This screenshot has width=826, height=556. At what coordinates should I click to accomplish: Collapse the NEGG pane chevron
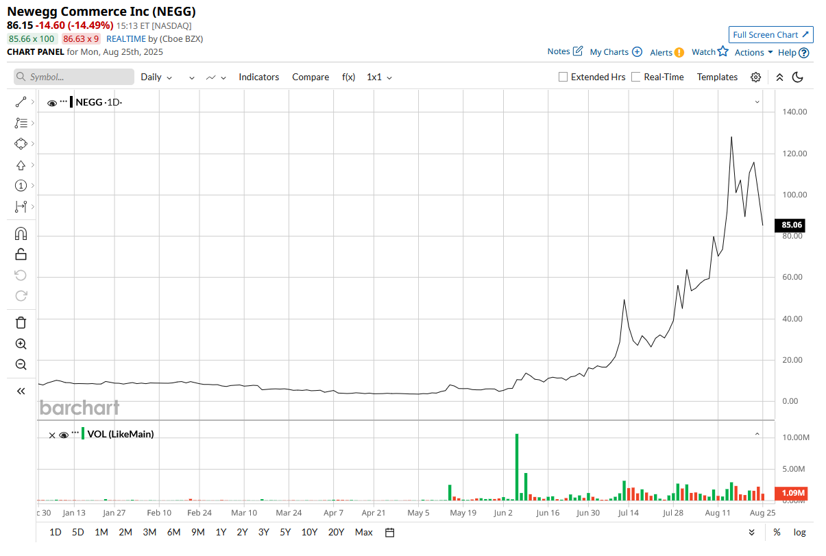[x=757, y=102]
